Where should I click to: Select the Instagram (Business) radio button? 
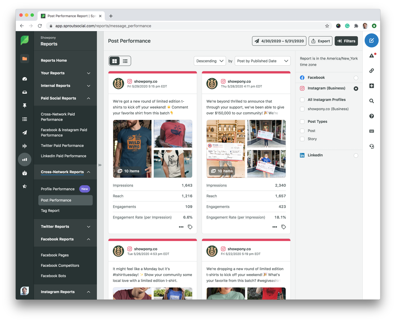pos(356,88)
